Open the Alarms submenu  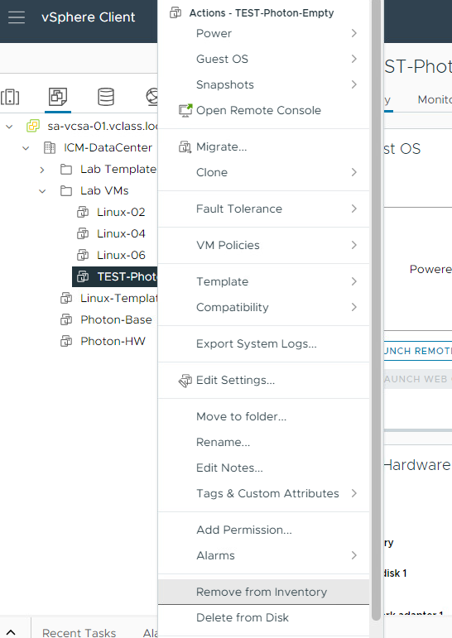tap(263, 555)
